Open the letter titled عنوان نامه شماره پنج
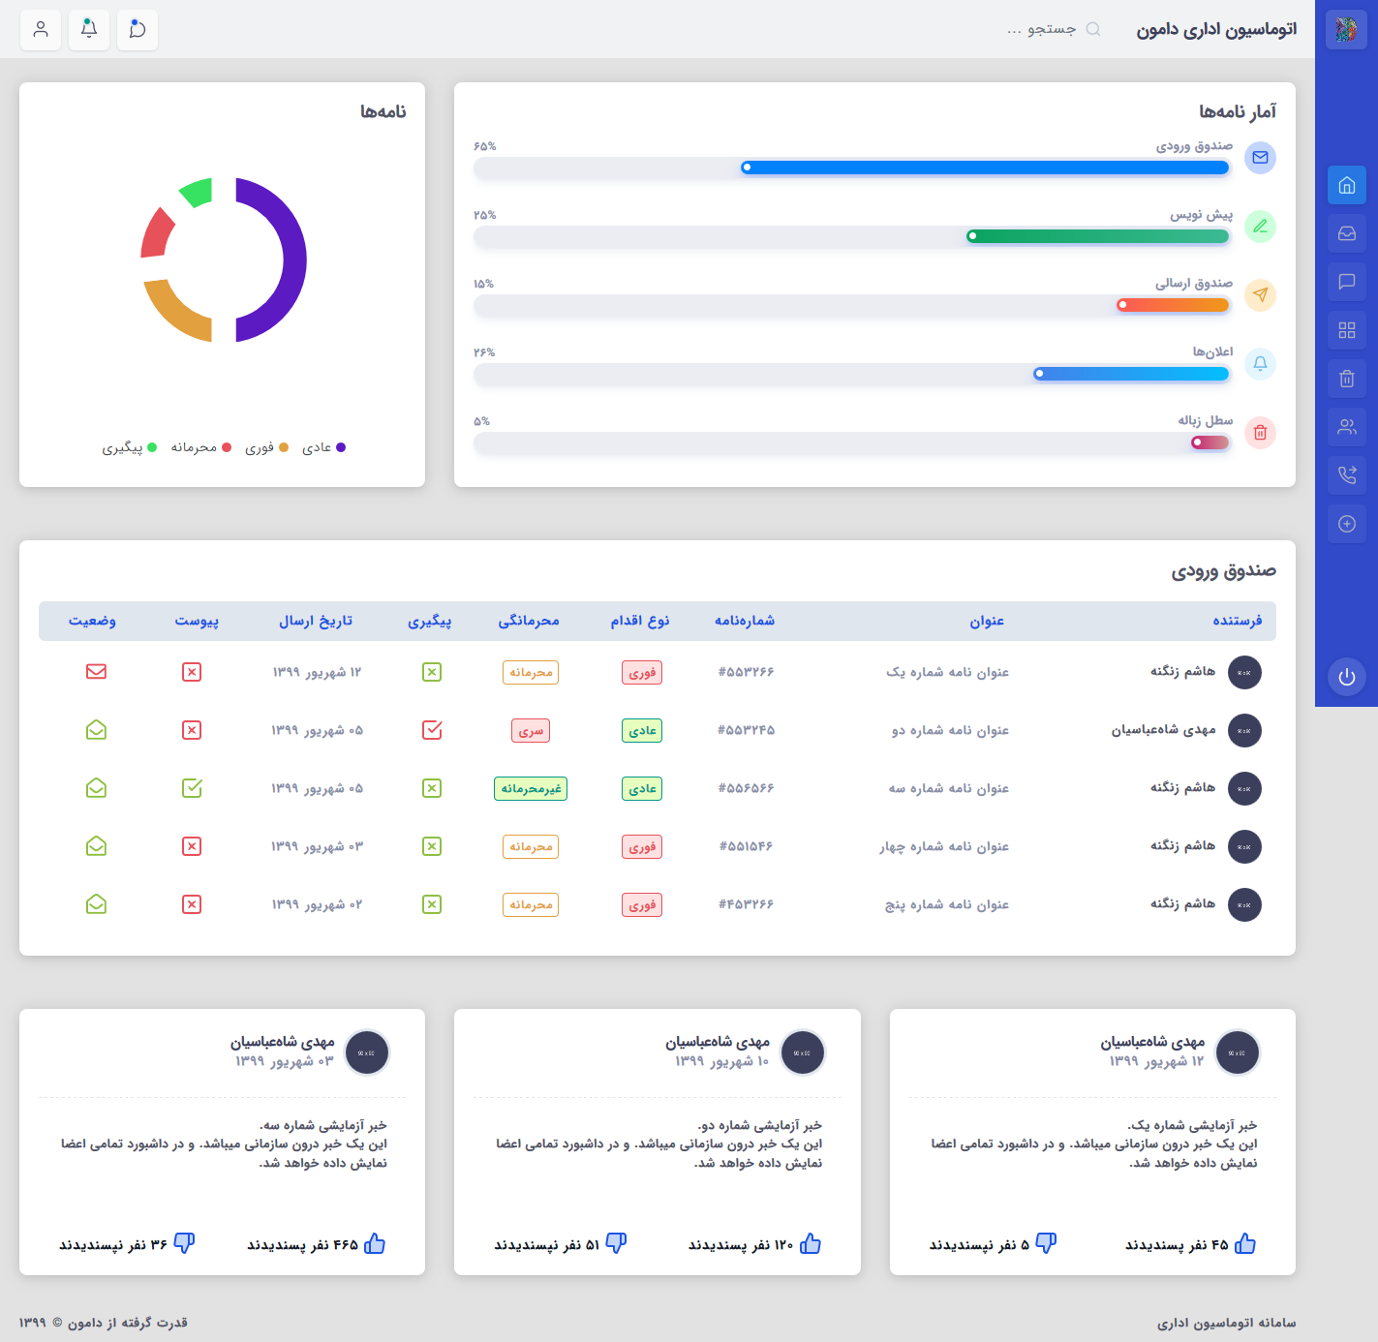This screenshot has height=1342, width=1378. [946, 904]
